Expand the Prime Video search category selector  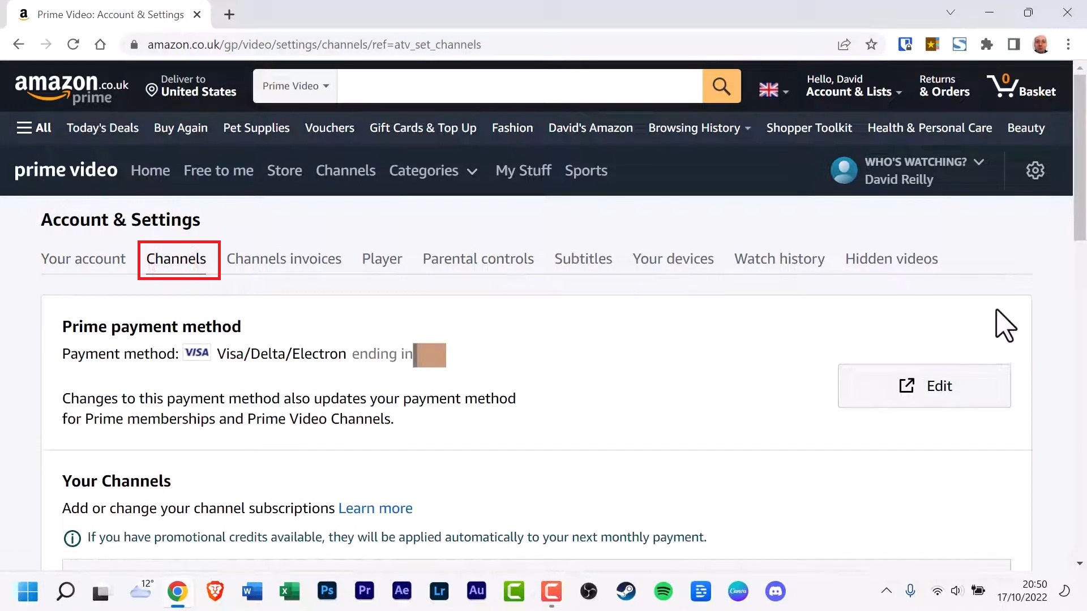[x=294, y=85]
